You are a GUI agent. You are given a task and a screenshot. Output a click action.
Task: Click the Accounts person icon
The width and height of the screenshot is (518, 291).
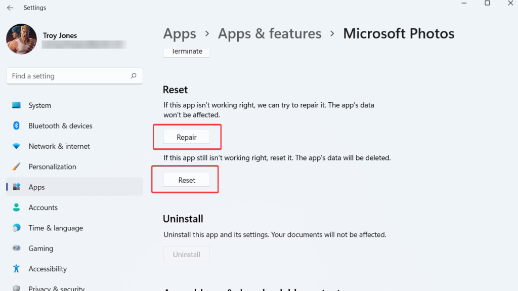(16, 207)
